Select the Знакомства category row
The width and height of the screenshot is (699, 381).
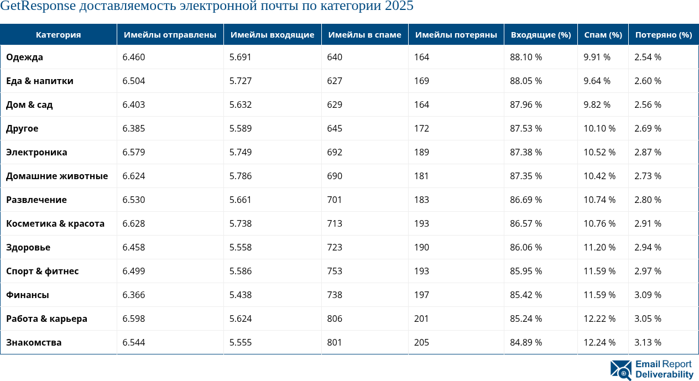(33, 342)
